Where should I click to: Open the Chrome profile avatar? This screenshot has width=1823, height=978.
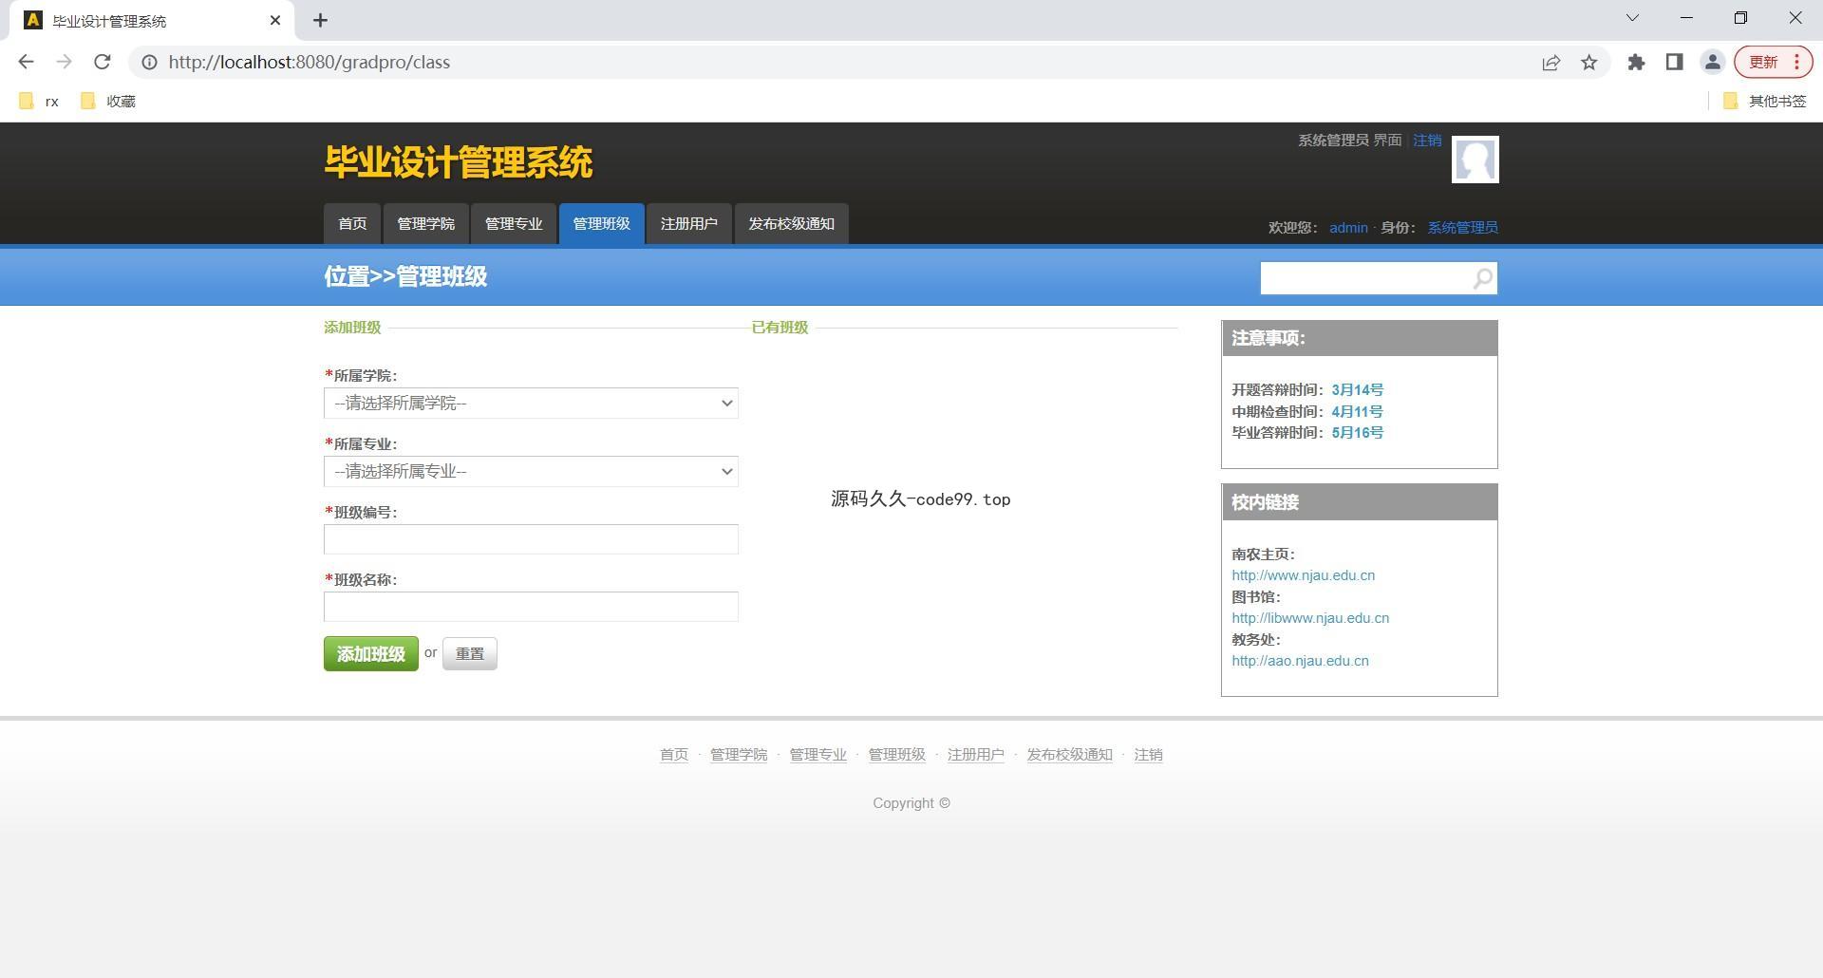tap(1712, 62)
